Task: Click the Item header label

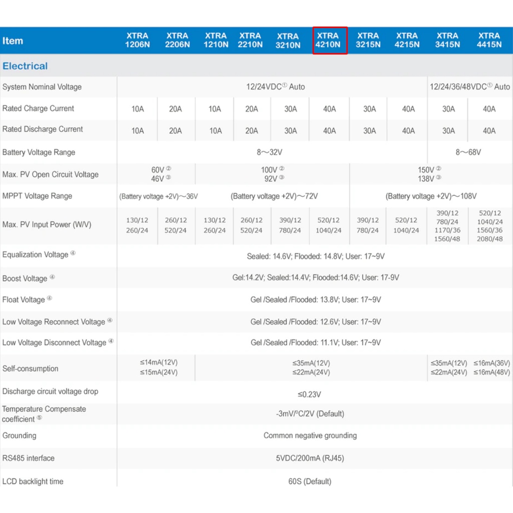Action: [x=13, y=41]
